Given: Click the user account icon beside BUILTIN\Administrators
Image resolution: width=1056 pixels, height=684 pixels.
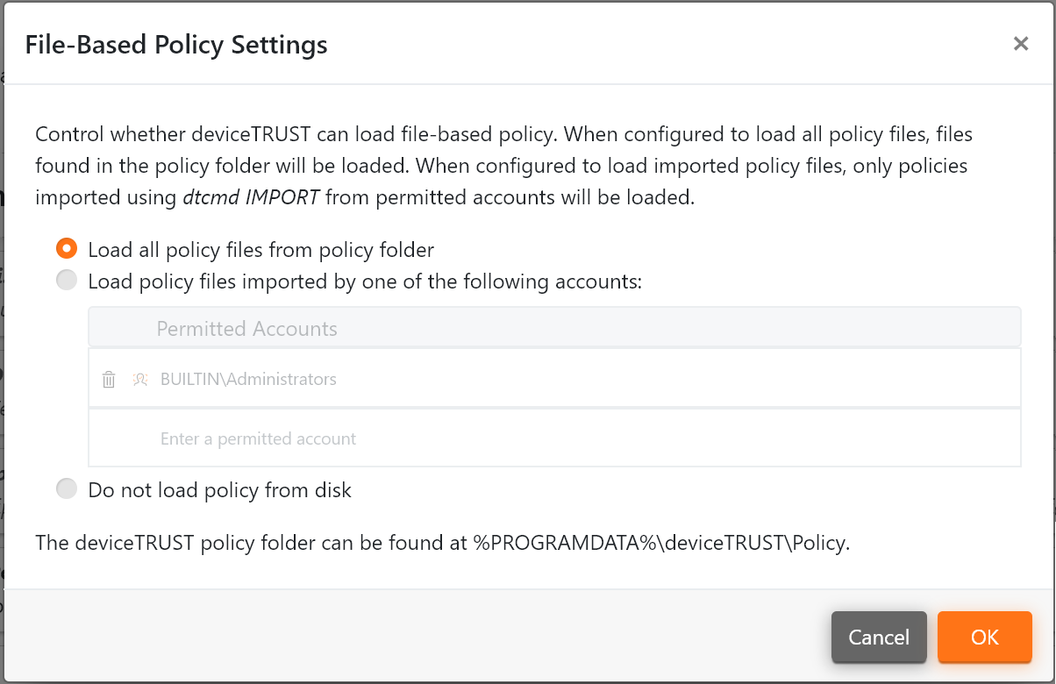Looking at the screenshot, I should click(x=139, y=379).
